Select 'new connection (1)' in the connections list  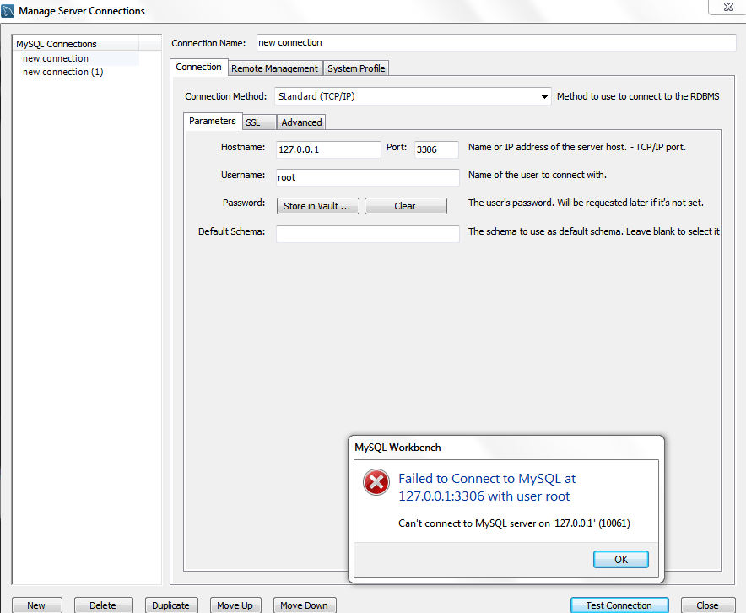pyautogui.click(x=62, y=72)
